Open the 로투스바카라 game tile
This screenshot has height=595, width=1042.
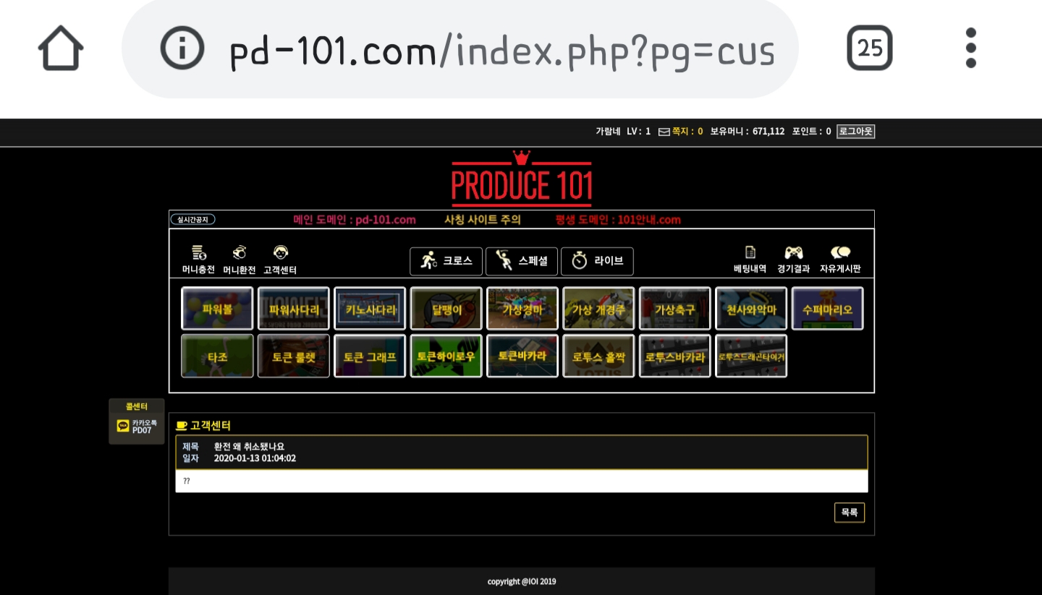[675, 356]
